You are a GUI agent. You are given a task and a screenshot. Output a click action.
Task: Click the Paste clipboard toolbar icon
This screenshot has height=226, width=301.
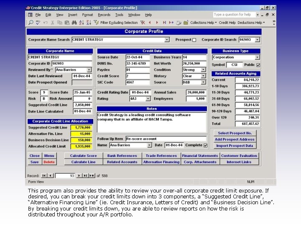67,23
